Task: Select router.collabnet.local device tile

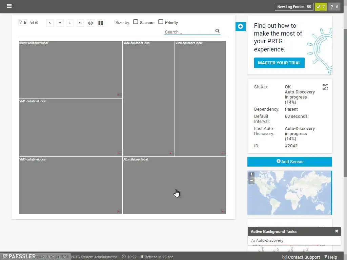Action: [71, 69]
